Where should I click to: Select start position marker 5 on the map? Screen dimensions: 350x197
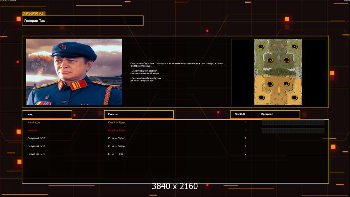coord(295,46)
